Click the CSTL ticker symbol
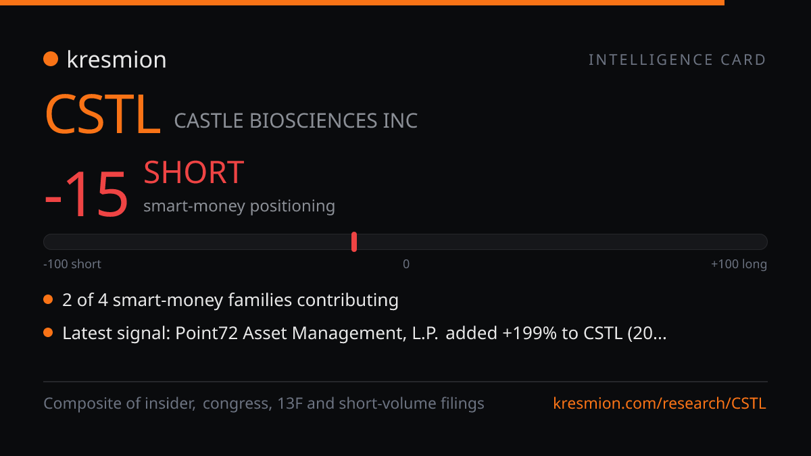Viewport: 811px width, 456px height. tap(102, 115)
